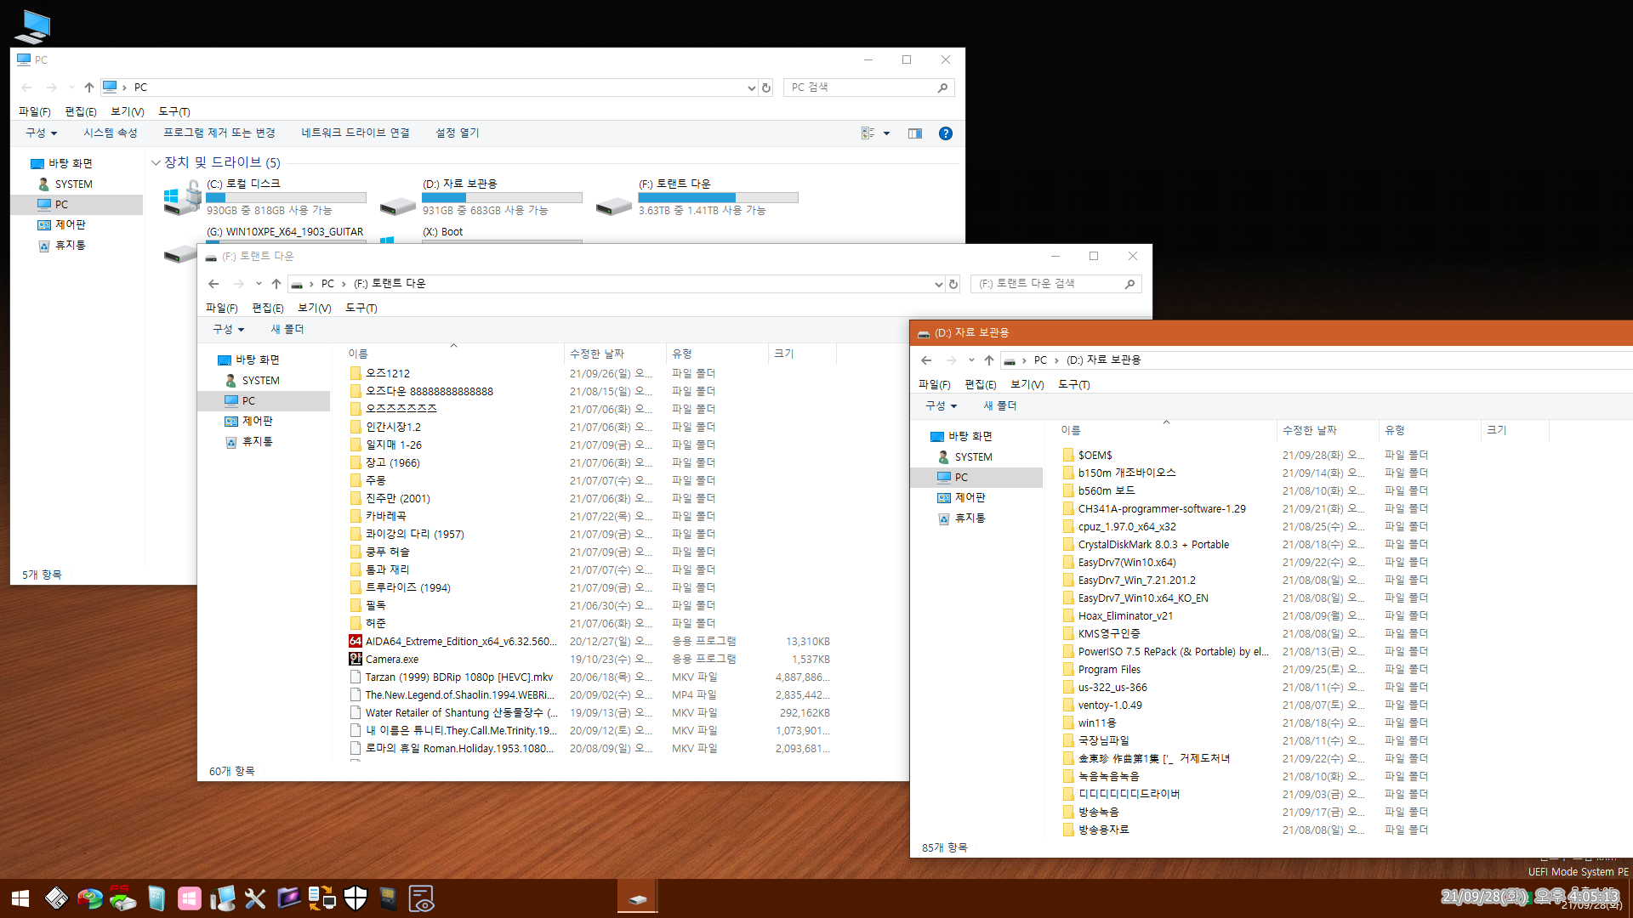
Task: Click refresh button in PC window address bar
Action: (766, 88)
